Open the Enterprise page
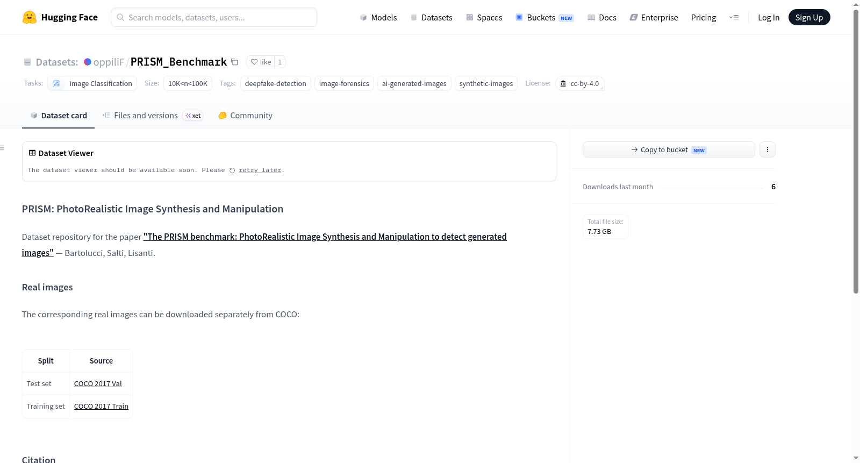 (x=654, y=17)
